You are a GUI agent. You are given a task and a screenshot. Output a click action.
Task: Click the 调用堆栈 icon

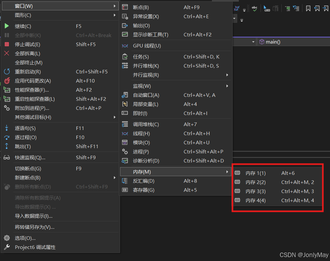pyautogui.click(x=125, y=124)
